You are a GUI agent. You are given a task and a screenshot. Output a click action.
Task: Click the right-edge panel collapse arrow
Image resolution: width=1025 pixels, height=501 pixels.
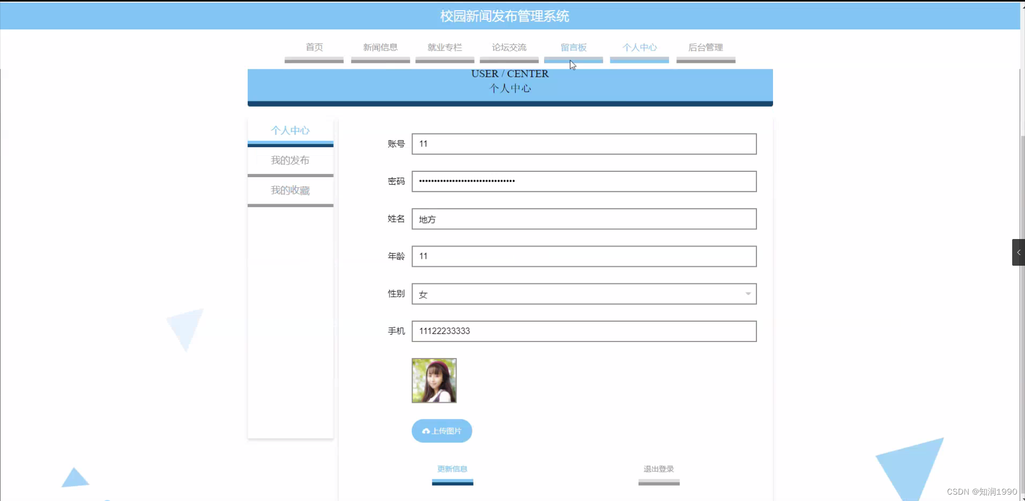pos(1019,252)
